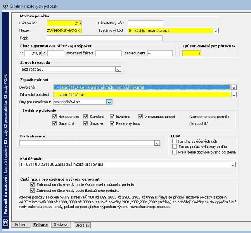Open the Systémový kód dropdown
This screenshot has width=251, height=233.
[216, 31]
